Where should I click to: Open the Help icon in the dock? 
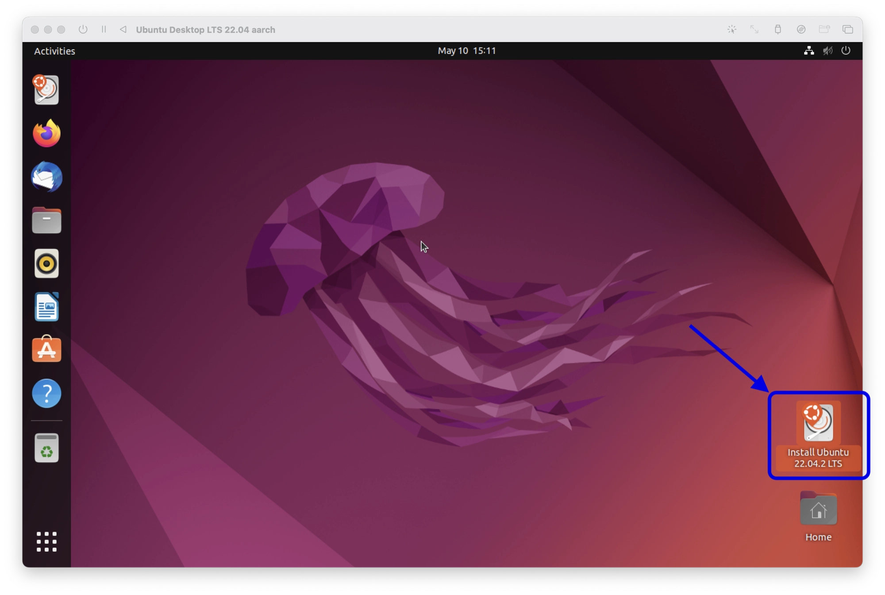46,393
